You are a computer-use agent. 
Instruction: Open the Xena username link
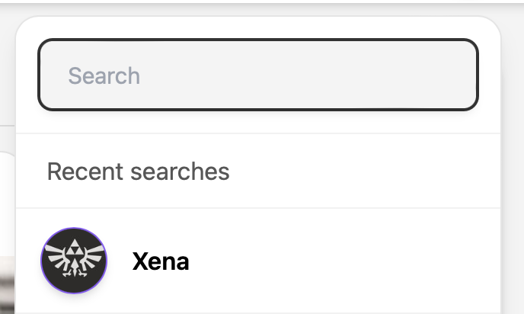point(161,262)
